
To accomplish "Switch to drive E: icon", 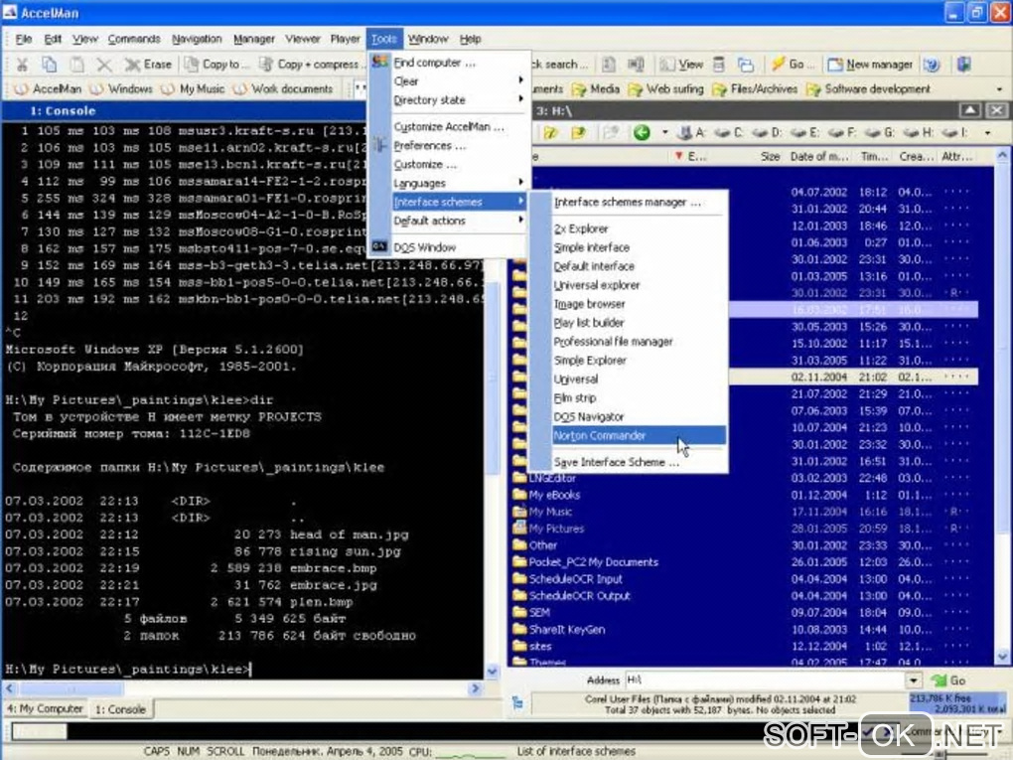I will (805, 132).
